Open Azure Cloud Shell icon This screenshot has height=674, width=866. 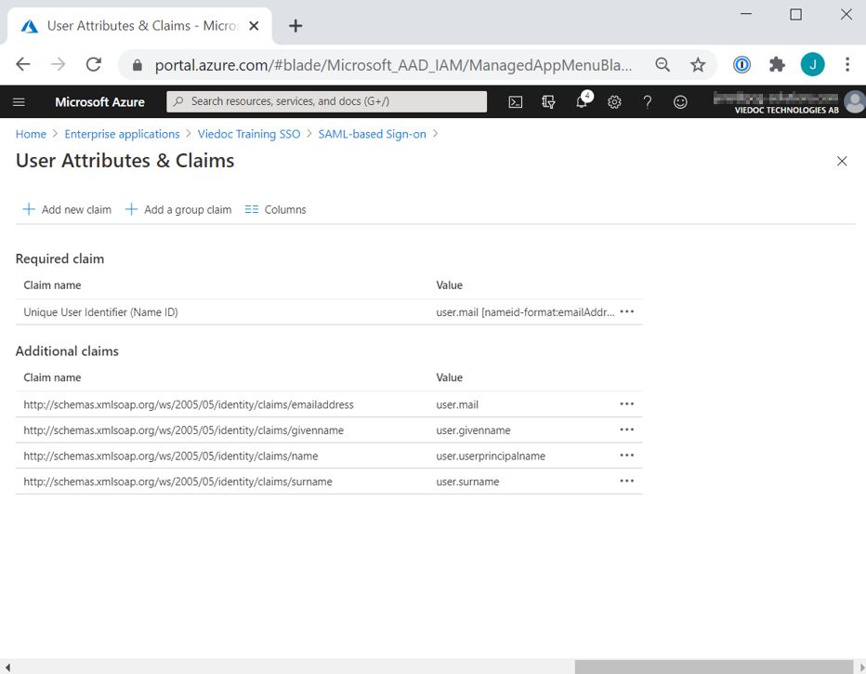pyautogui.click(x=516, y=102)
